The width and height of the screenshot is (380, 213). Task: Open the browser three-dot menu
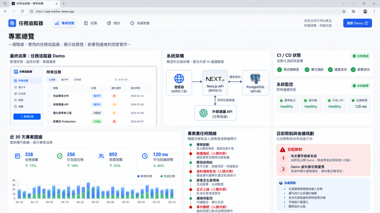pos(374,11)
